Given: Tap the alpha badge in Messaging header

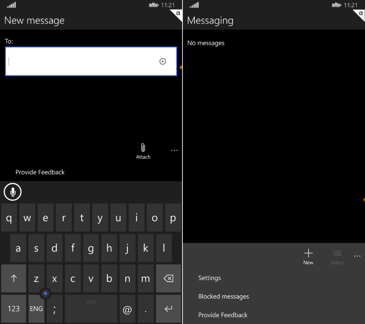Looking at the screenshot, I should pyautogui.click(x=360, y=14).
